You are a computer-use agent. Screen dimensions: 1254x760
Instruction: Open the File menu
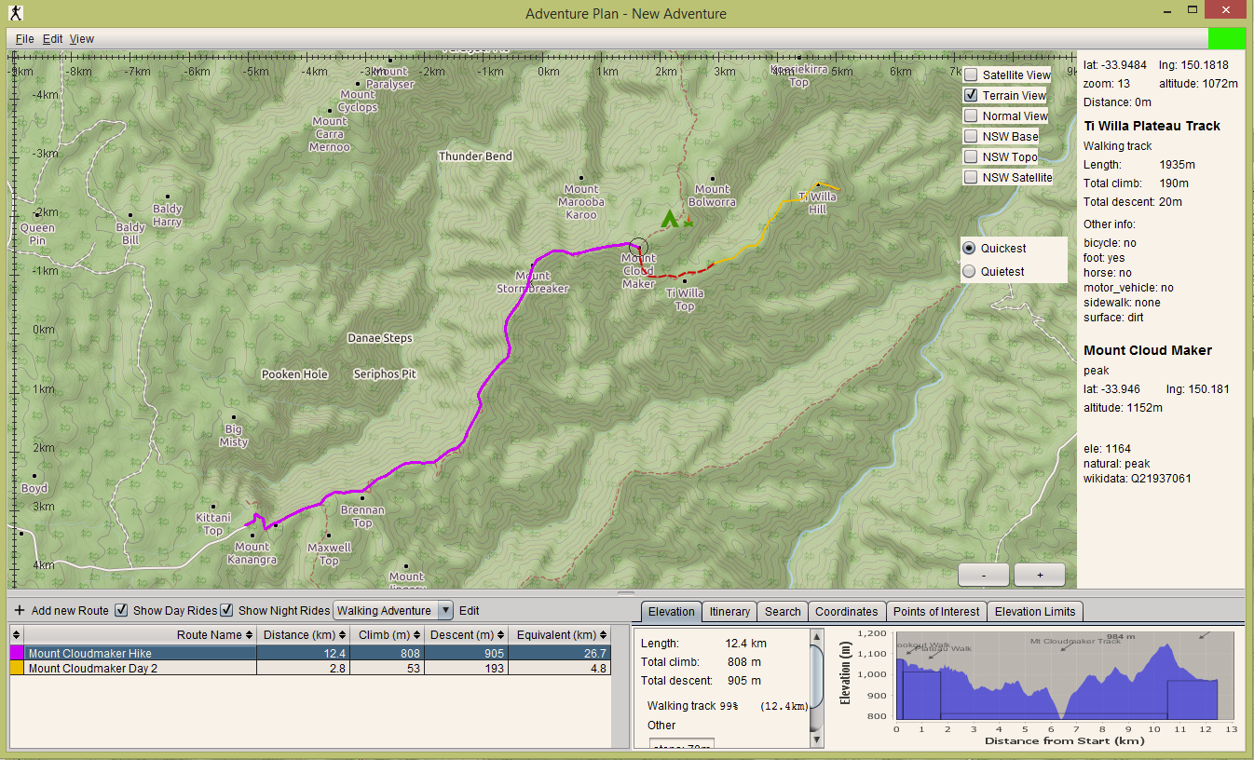tap(24, 39)
